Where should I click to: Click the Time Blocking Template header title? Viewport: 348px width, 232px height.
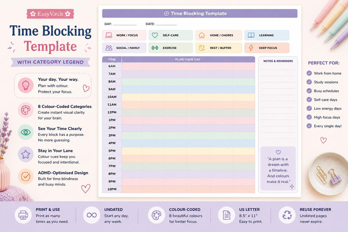pyautogui.click(x=199, y=13)
